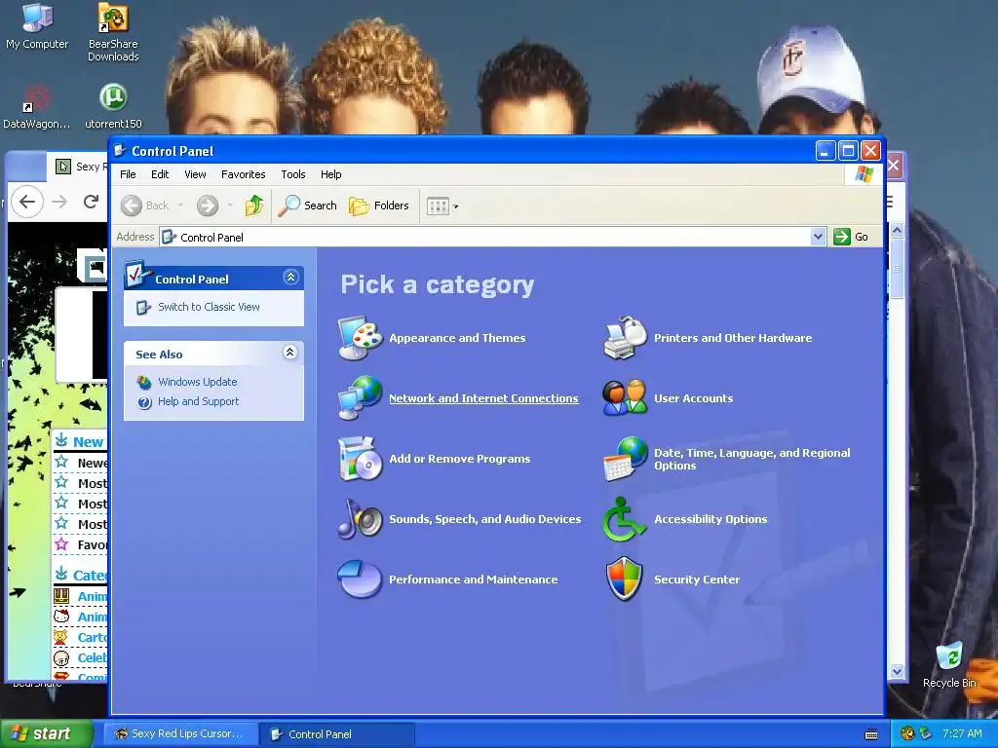This screenshot has height=748, width=998.
Task: Open the Help menu
Action: (331, 174)
